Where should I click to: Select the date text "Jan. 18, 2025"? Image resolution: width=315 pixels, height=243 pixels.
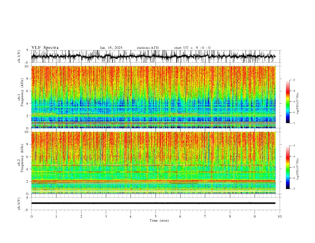click(111, 48)
